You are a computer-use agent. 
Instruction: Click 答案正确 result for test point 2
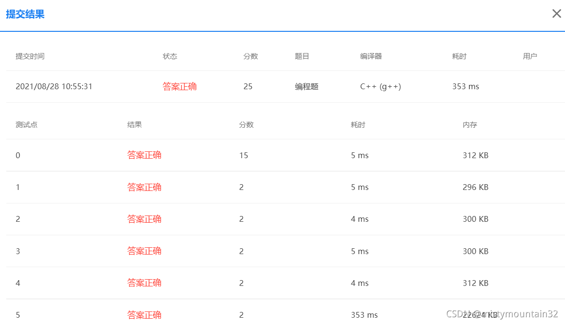144,219
